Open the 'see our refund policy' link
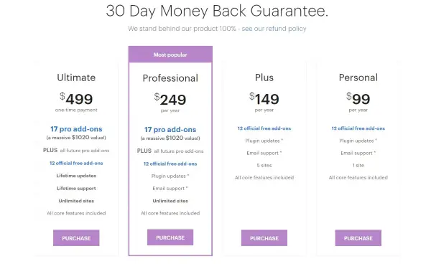 [274, 29]
